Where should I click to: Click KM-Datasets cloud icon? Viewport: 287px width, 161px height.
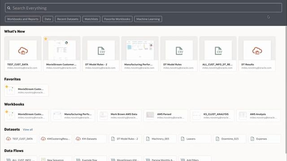click(x=78, y=139)
